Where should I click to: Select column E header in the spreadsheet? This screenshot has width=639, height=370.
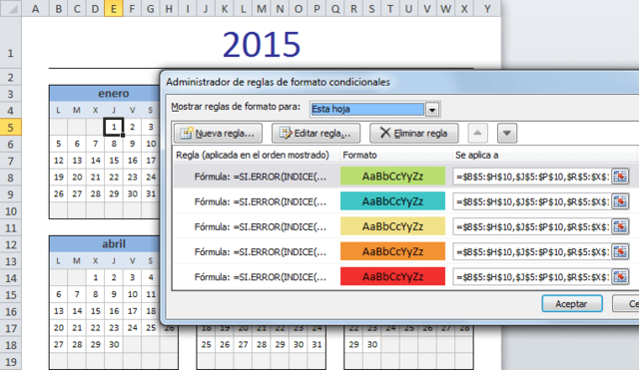coord(113,9)
